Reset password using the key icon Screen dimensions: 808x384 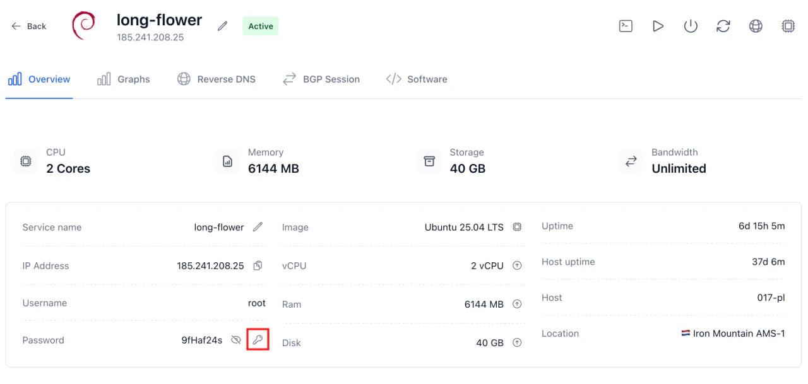click(x=258, y=340)
